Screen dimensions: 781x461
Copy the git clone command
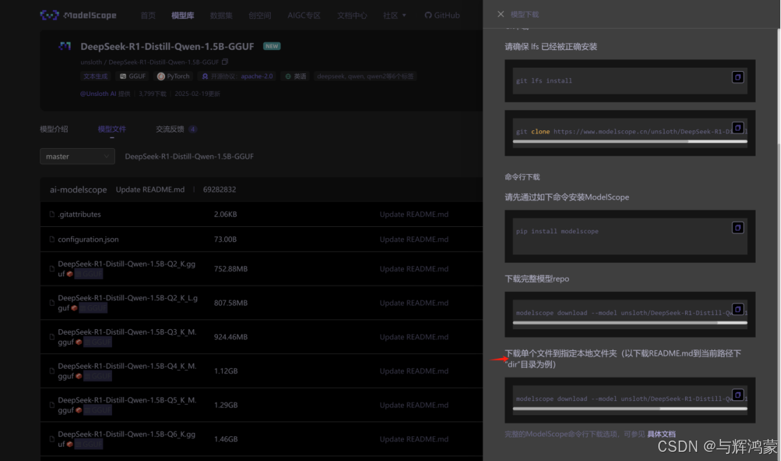(x=738, y=128)
